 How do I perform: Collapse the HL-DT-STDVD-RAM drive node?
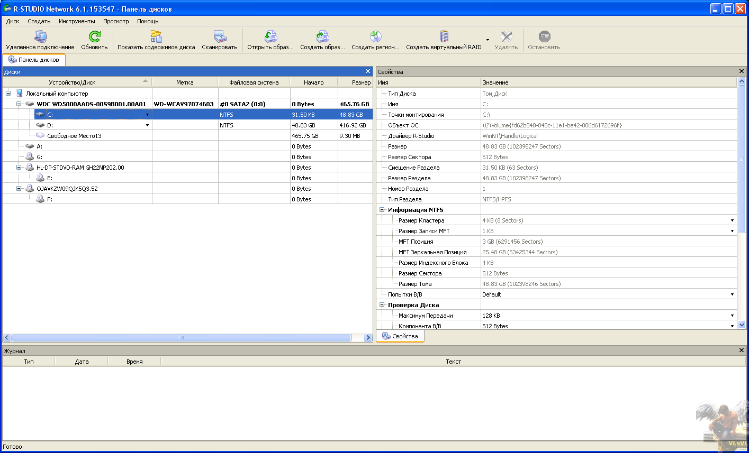(19, 168)
